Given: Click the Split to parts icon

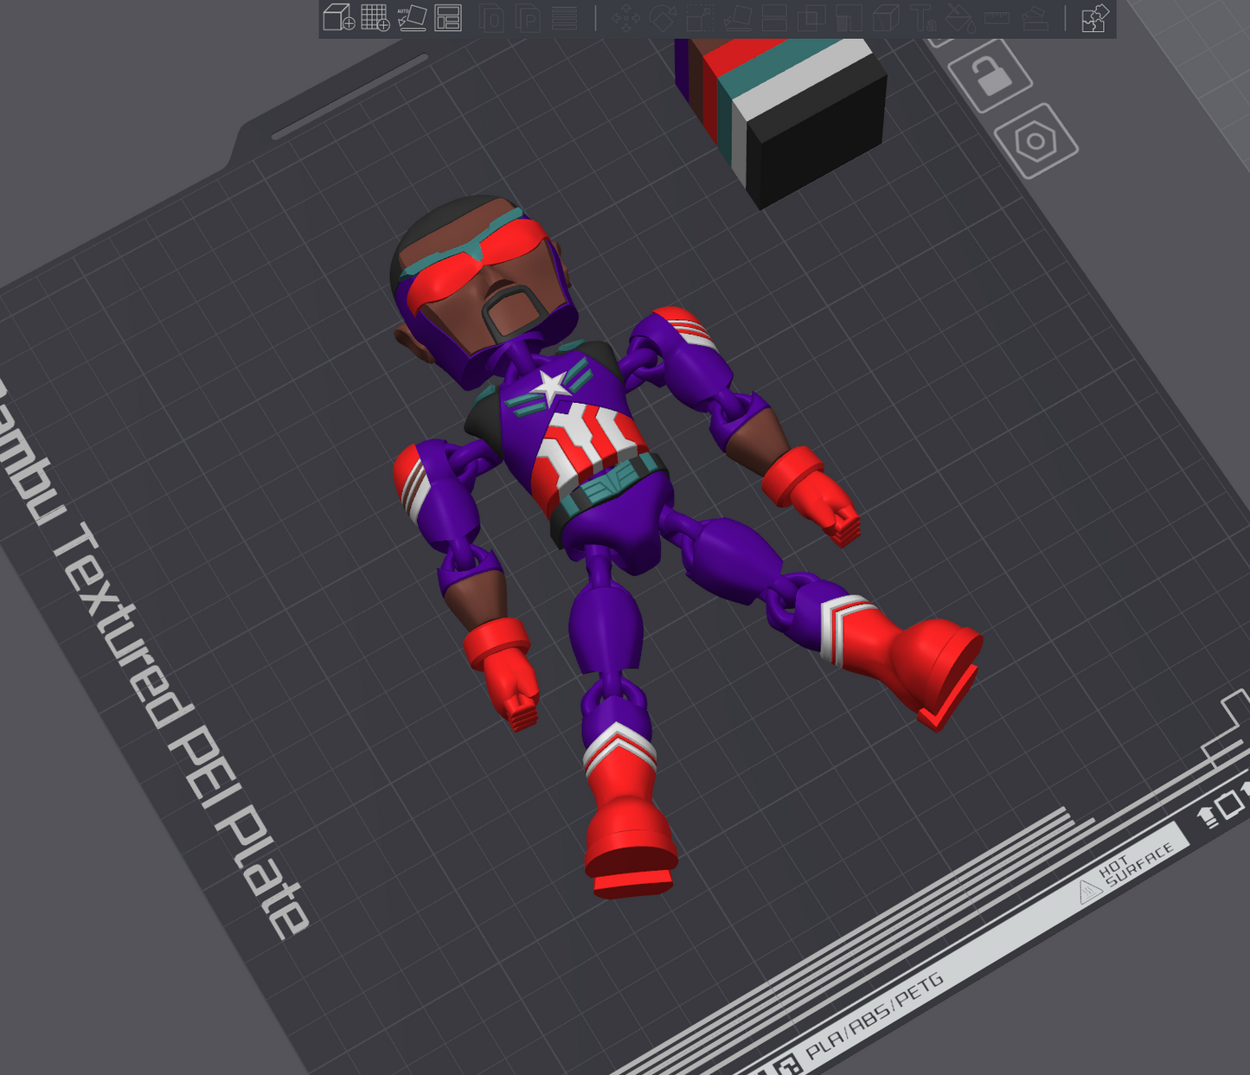Looking at the screenshot, I should pyautogui.click(x=528, y=18).
